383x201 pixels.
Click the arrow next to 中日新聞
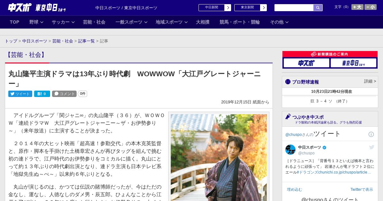coord(228,8)
